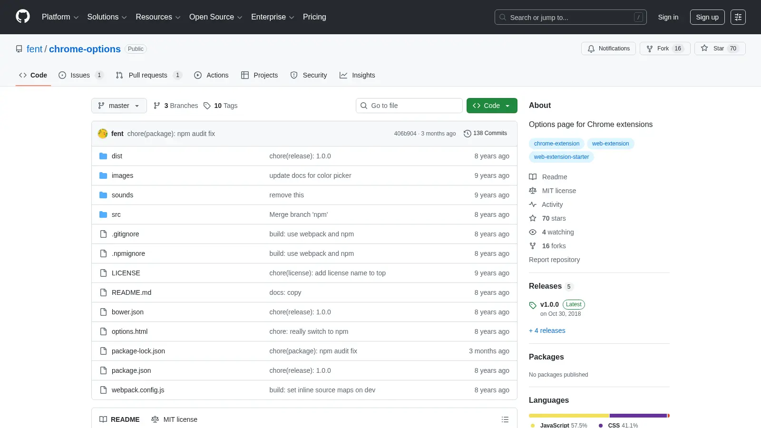Open the fent owner link

[x=34, y=49]
